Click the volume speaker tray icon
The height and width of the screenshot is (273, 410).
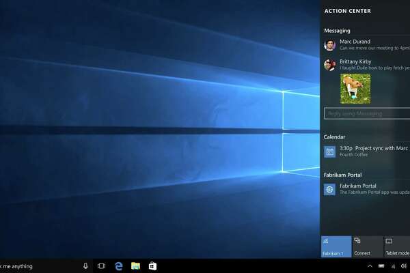click(x=404, y=266)
